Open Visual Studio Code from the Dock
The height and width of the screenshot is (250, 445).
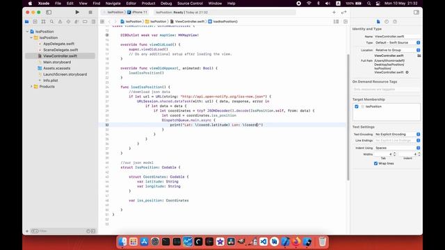pyautogui.click(x=264, y=242)
